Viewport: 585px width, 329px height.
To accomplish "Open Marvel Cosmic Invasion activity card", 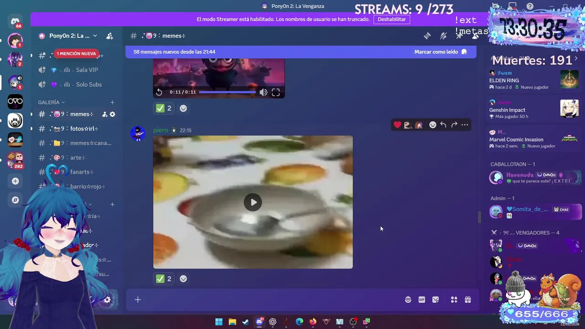I will [534, 139].
